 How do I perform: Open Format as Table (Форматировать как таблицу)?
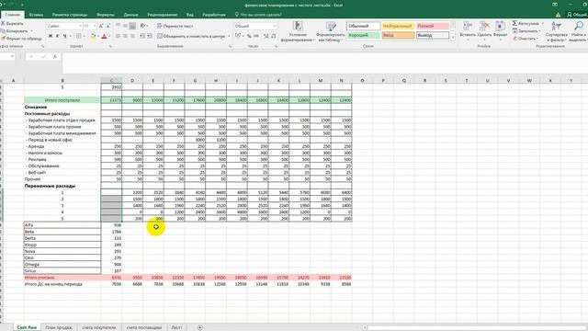[x=331, y=31]
